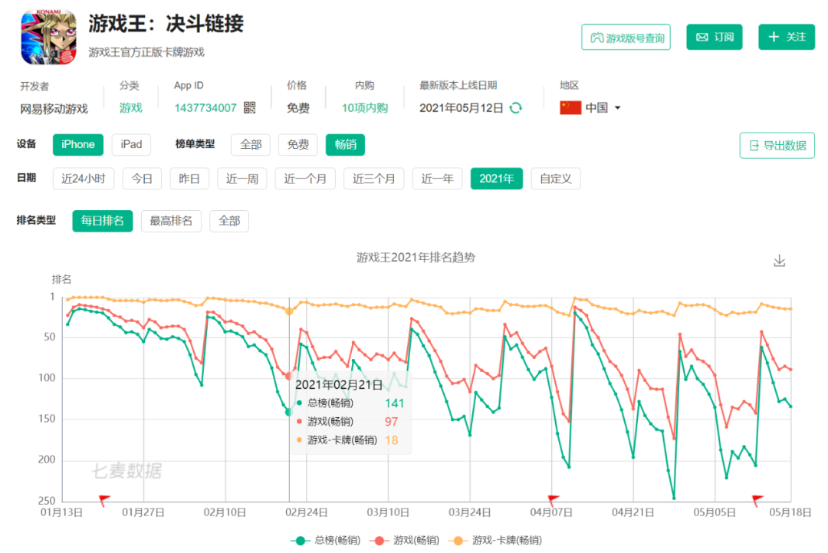Click the 订阅 subscribe button
828x553 pixels.
(714, 37)
